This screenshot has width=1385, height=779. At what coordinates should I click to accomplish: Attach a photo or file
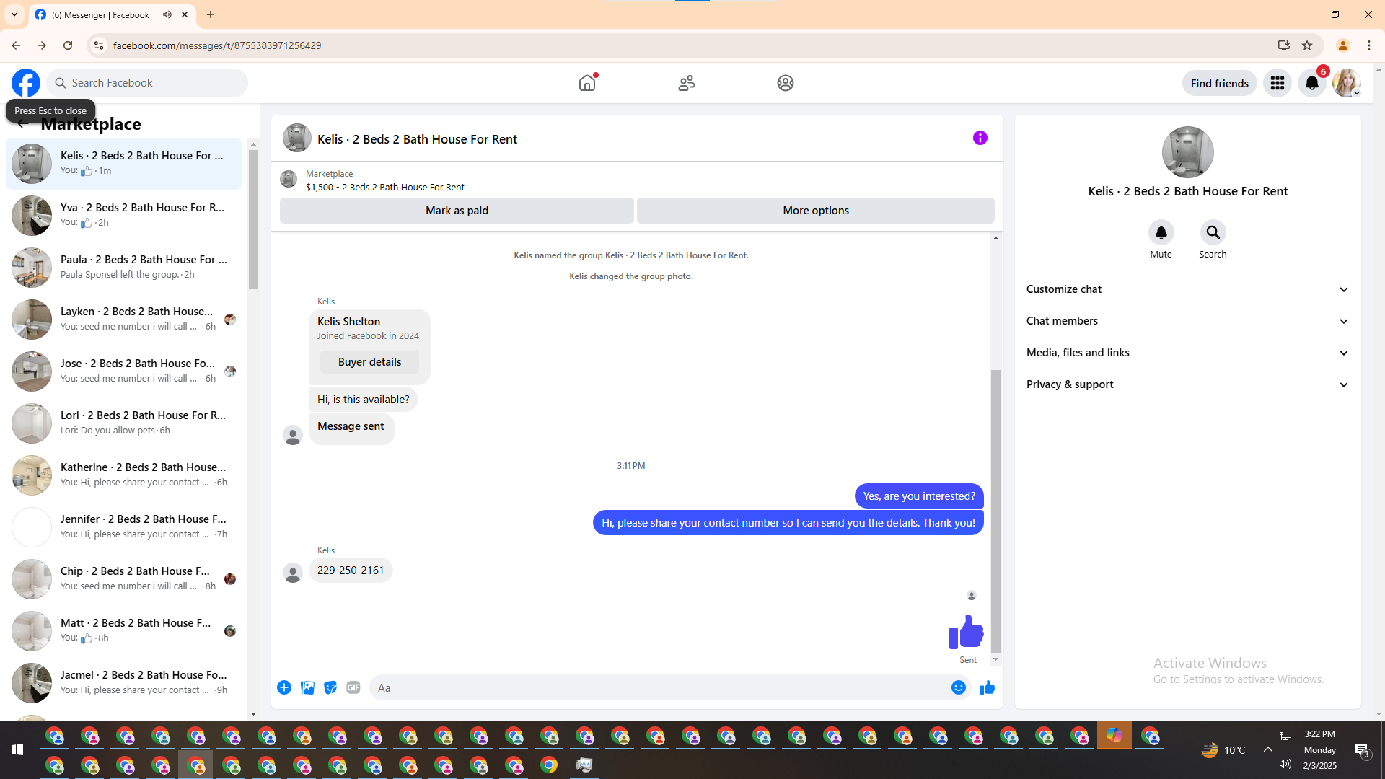pos(307,687)
